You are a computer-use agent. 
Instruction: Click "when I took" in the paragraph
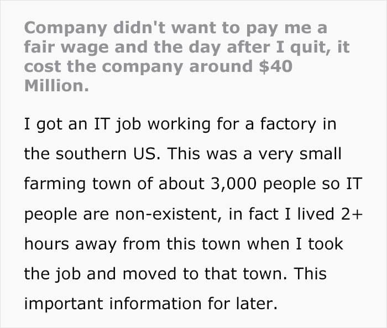point(295,244)
